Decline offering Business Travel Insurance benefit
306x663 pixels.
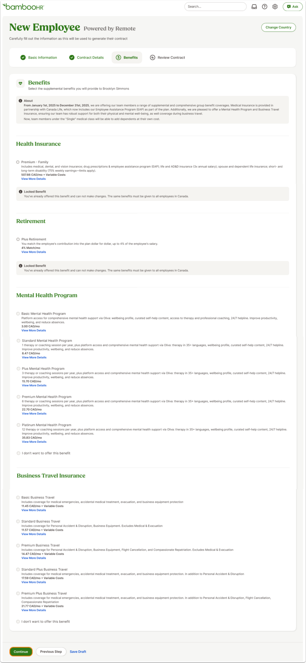click(18, 621)
